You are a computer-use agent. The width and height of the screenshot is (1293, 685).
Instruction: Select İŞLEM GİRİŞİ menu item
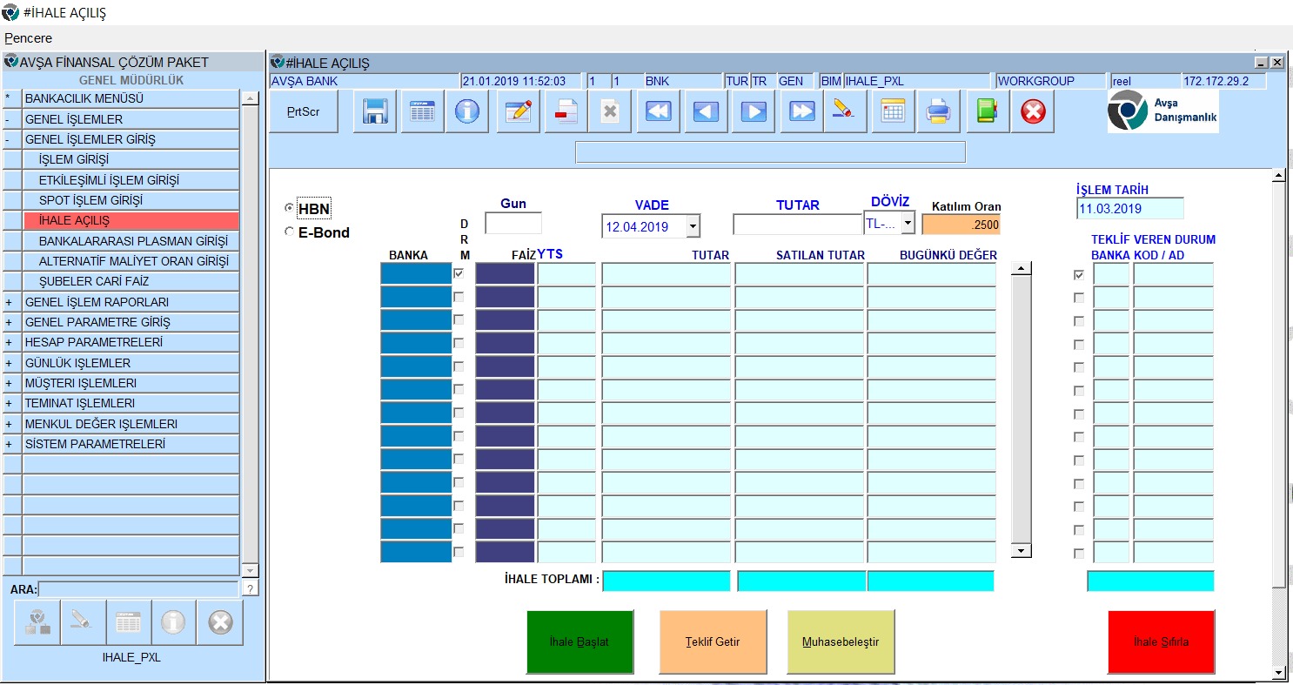[x=131, y=159]
